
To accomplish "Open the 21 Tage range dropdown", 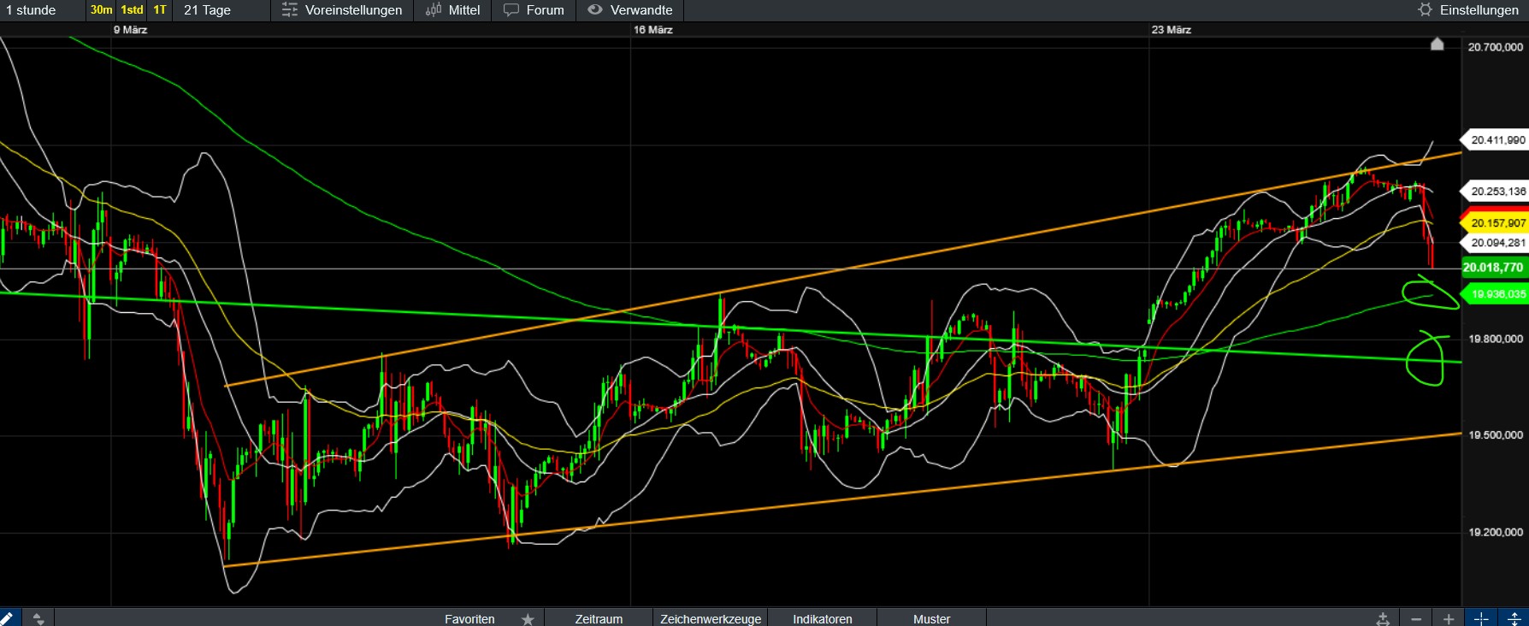I will click(x=221, y=10).
